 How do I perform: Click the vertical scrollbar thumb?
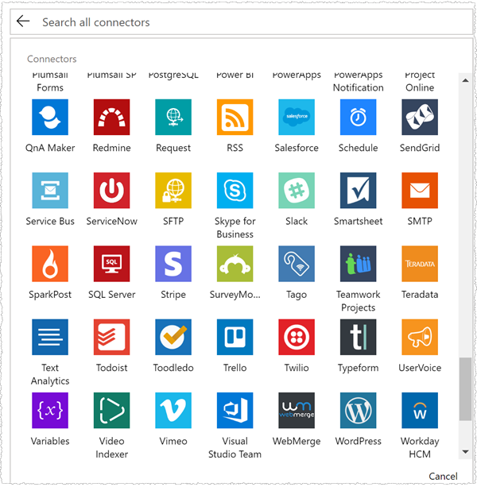point(465,388)
